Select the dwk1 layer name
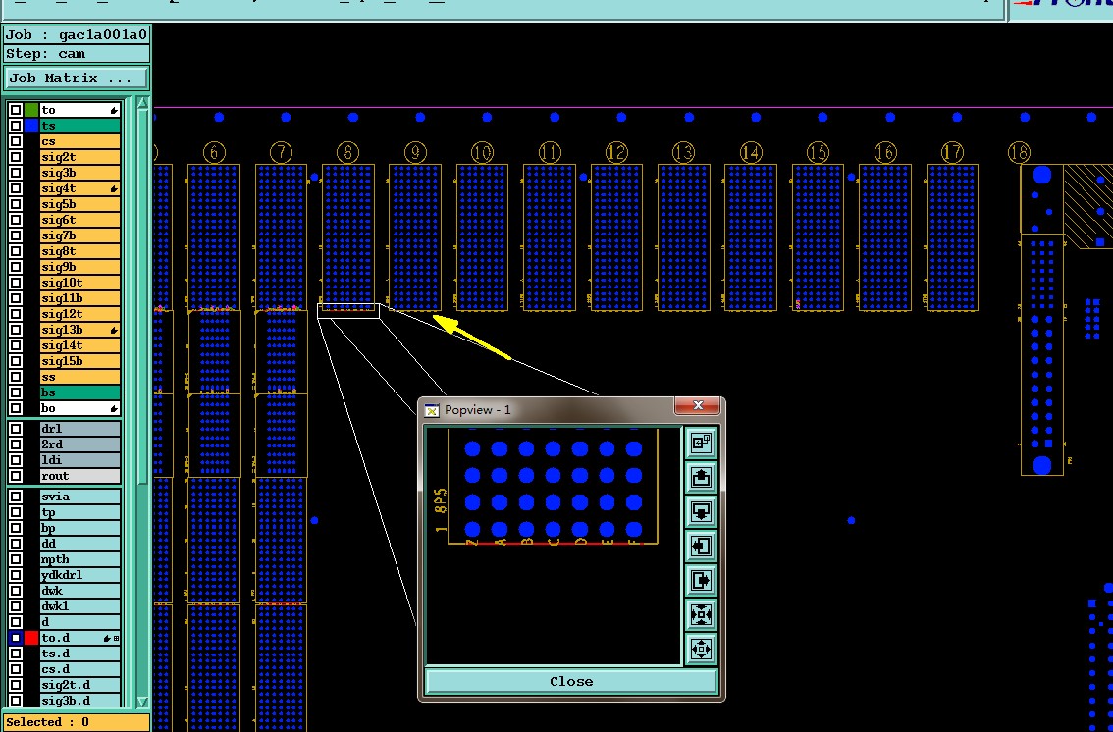 [x=79, y=606]
